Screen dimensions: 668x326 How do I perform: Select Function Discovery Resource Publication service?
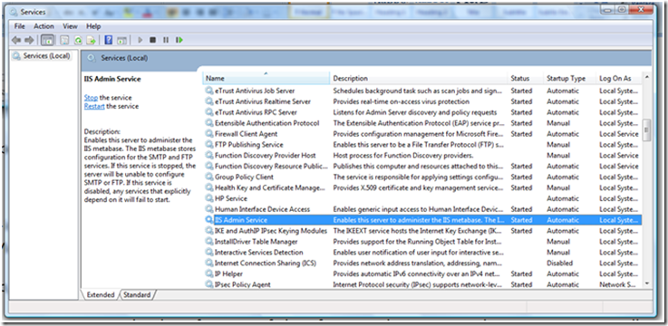click(422, 166)
